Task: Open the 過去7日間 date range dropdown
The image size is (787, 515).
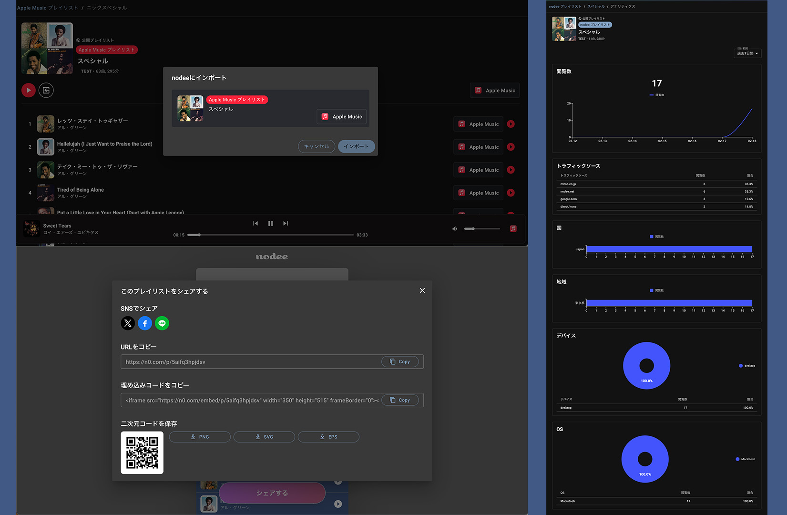Action: pyautogui.click(x=747, y=53)
